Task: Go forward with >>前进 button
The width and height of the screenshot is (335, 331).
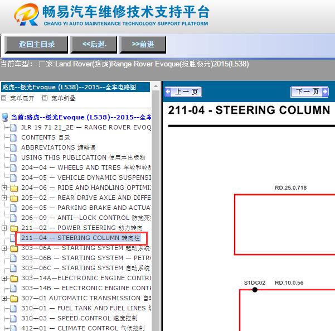Action: [143, 45]
